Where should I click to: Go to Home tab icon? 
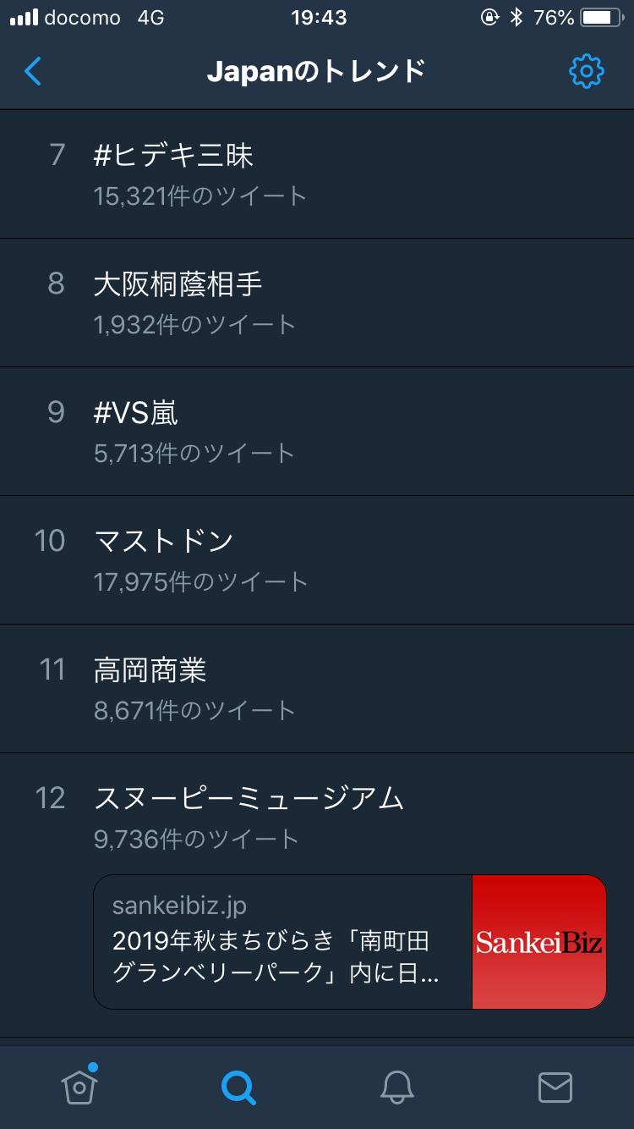tap(79, 1086)
